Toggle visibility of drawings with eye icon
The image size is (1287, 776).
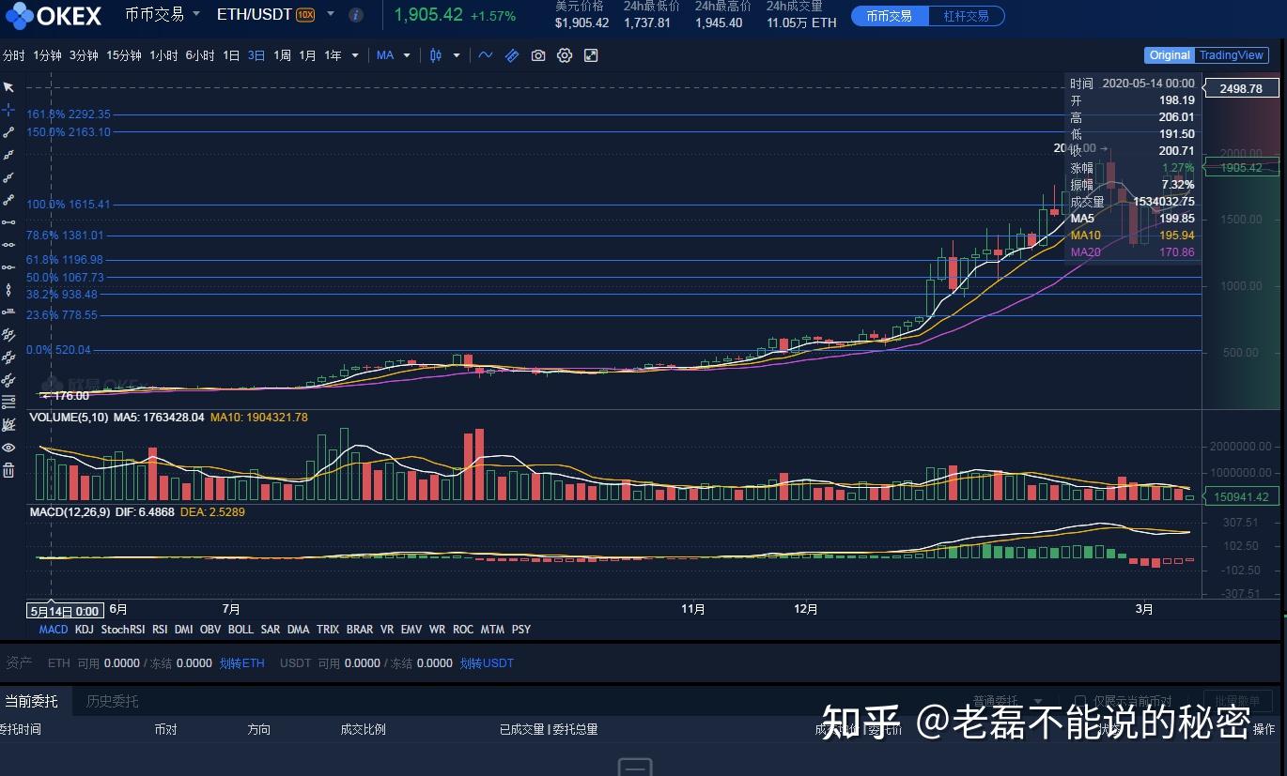pos(8,448)
